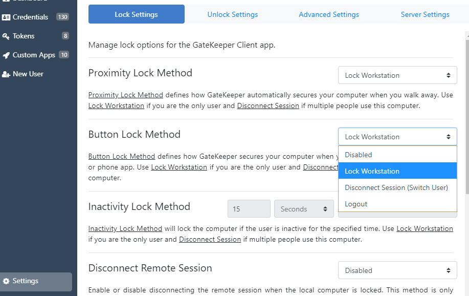Viewport: 469px width, 296px height.
Task: Open the Proximity Lock Method dropdown
Action: coord(397,75)
